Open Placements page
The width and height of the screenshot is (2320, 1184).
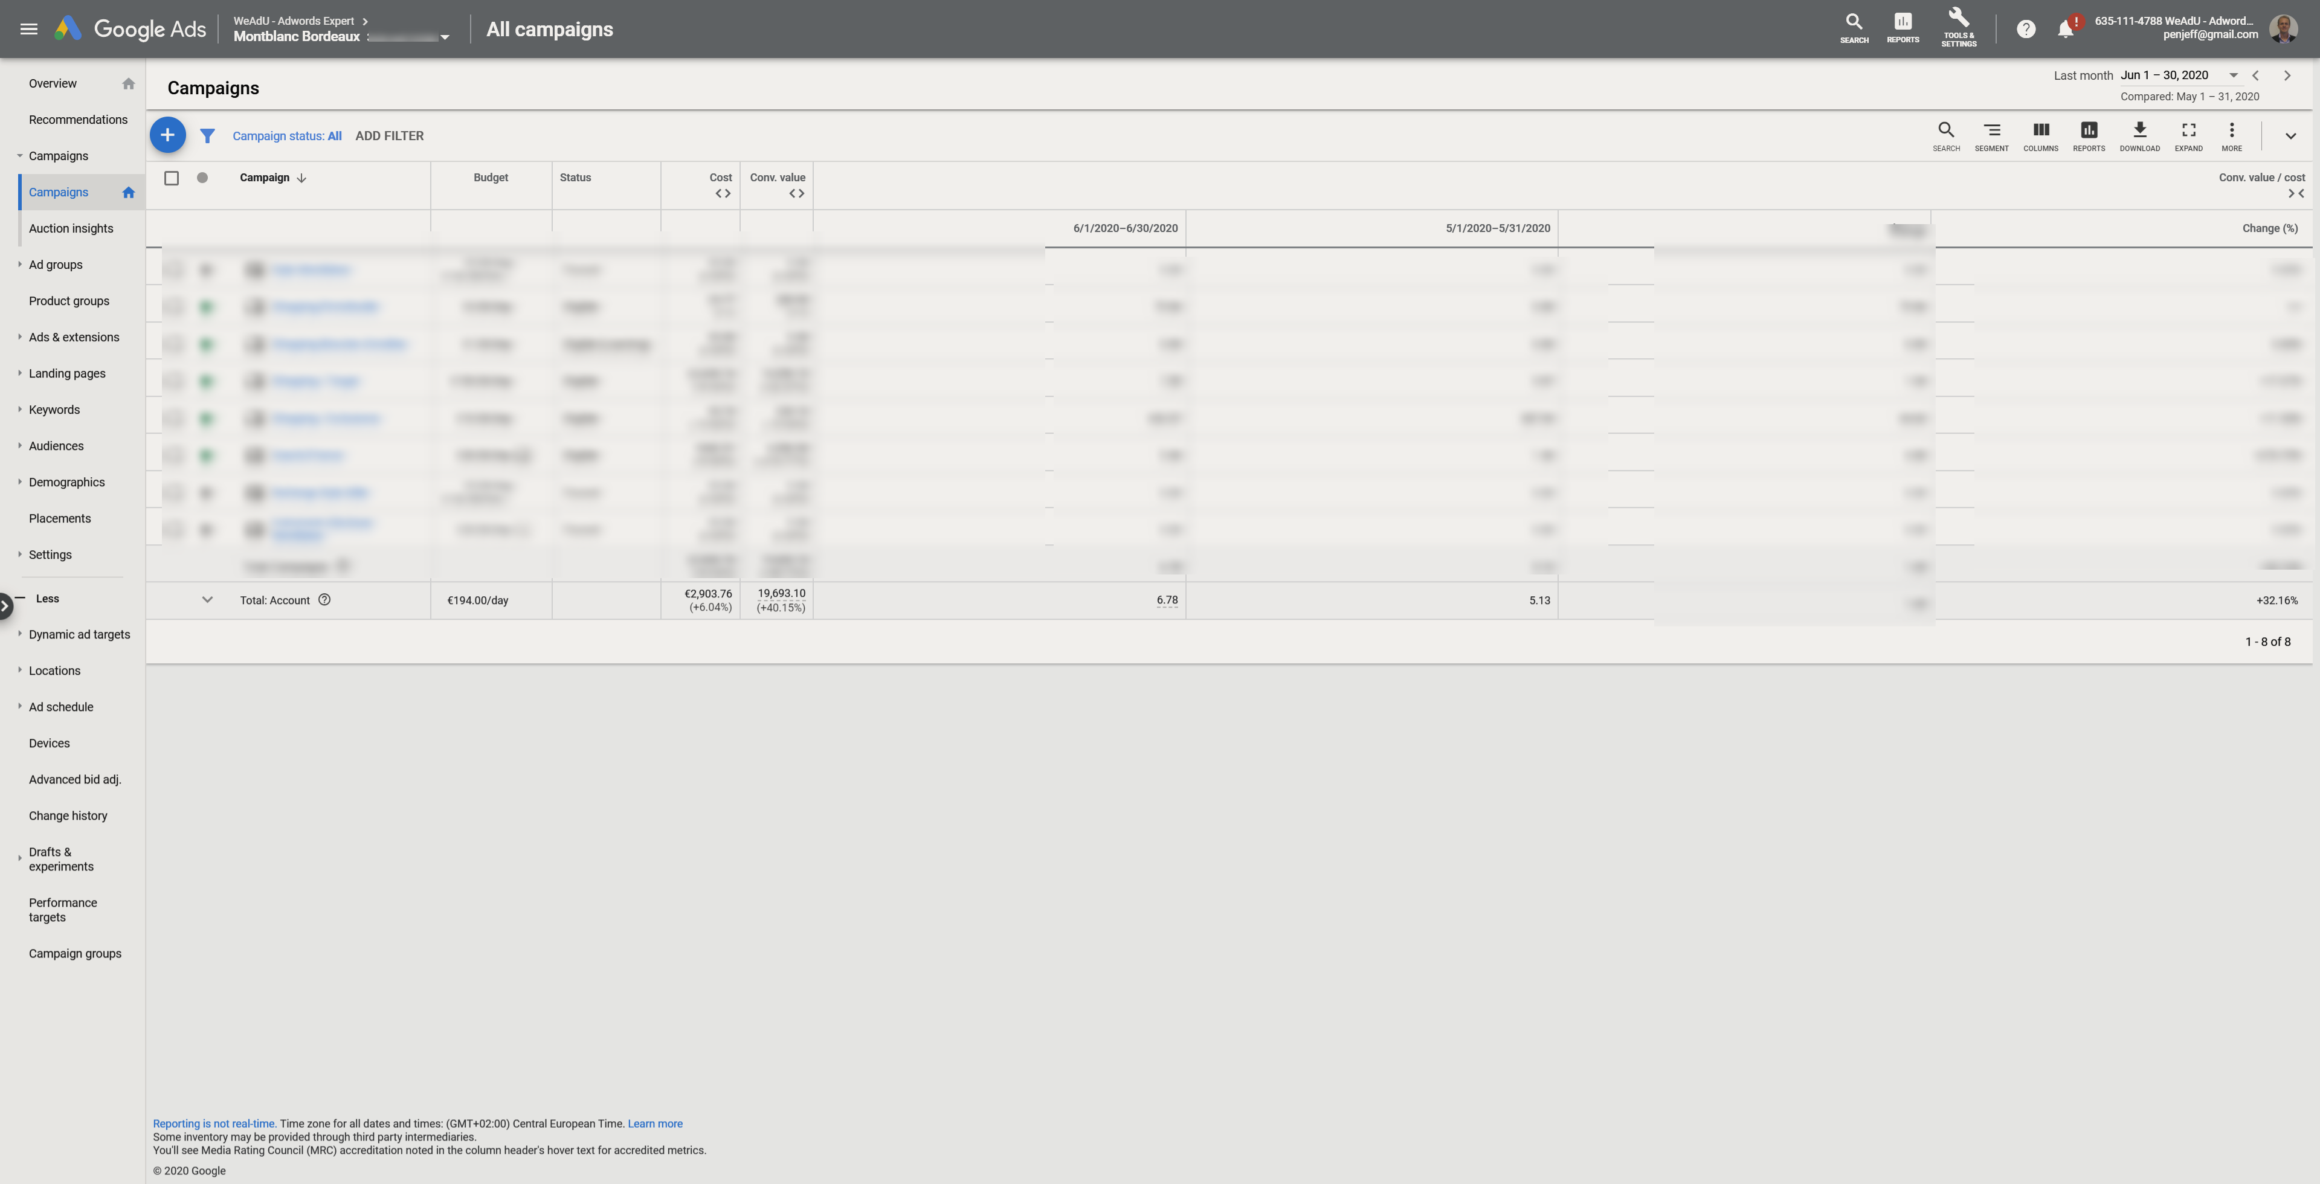pyautogui.click(x=59, y=519)
